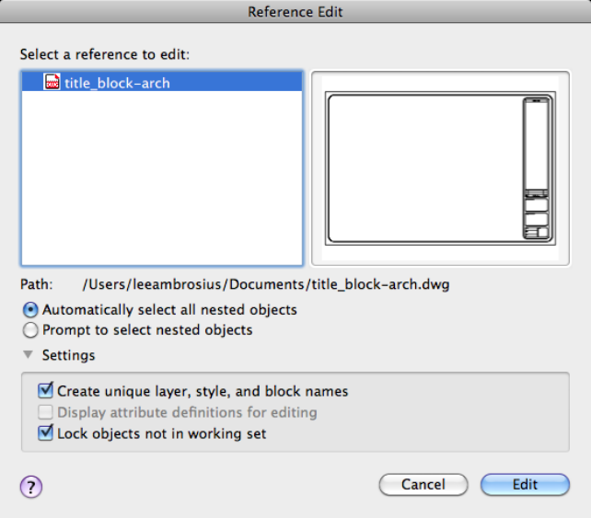Screen dimensions: 591x518
Task: Click empty space in the reference list
Action: click(161, 184)
